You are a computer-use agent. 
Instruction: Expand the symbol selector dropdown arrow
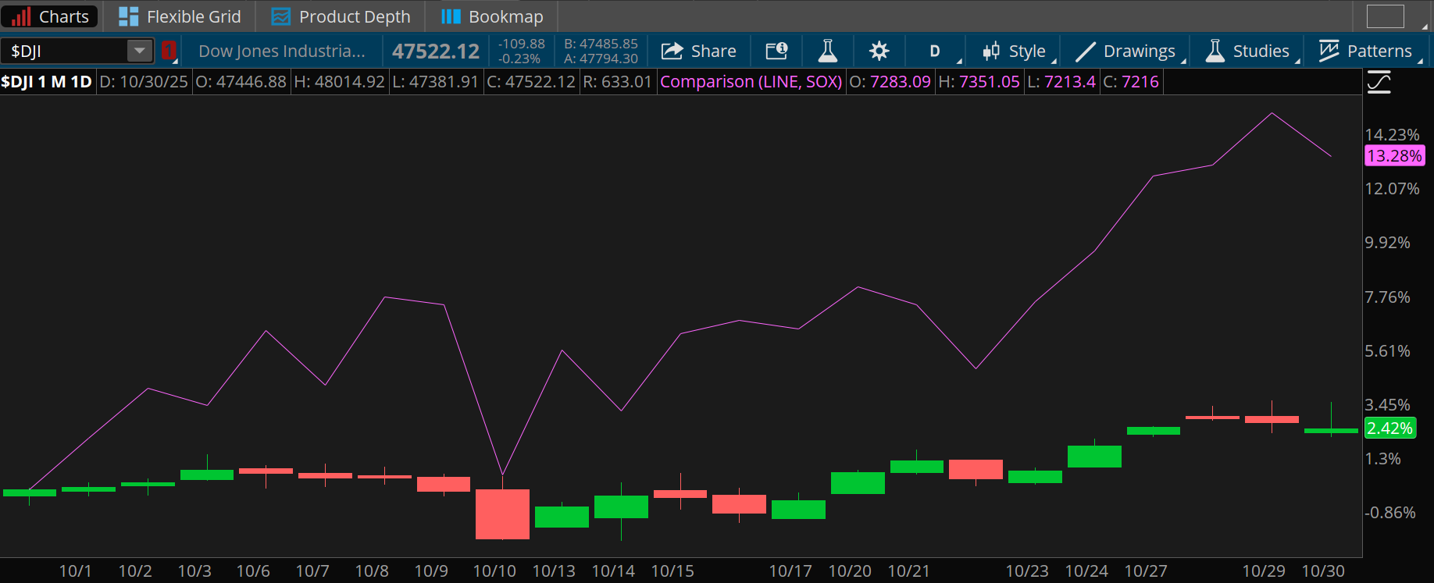click(140, 52)
